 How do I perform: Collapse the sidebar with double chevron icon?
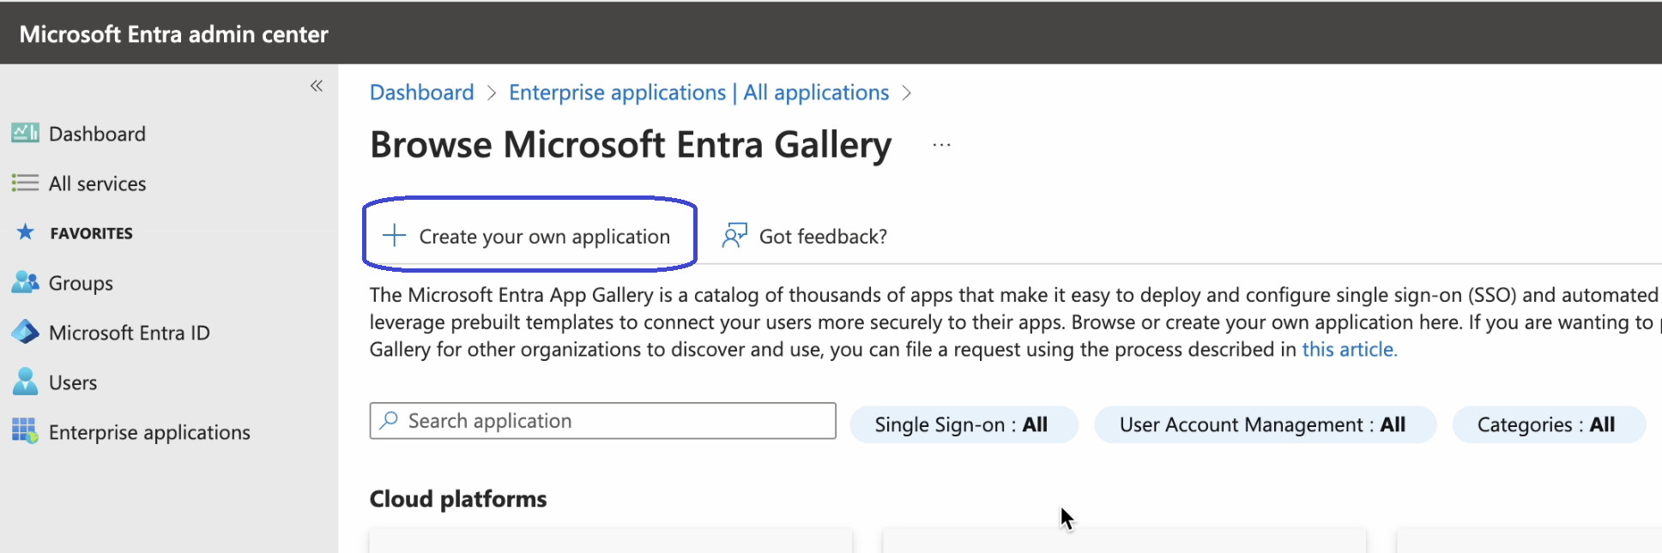click(x=317, y=86)
